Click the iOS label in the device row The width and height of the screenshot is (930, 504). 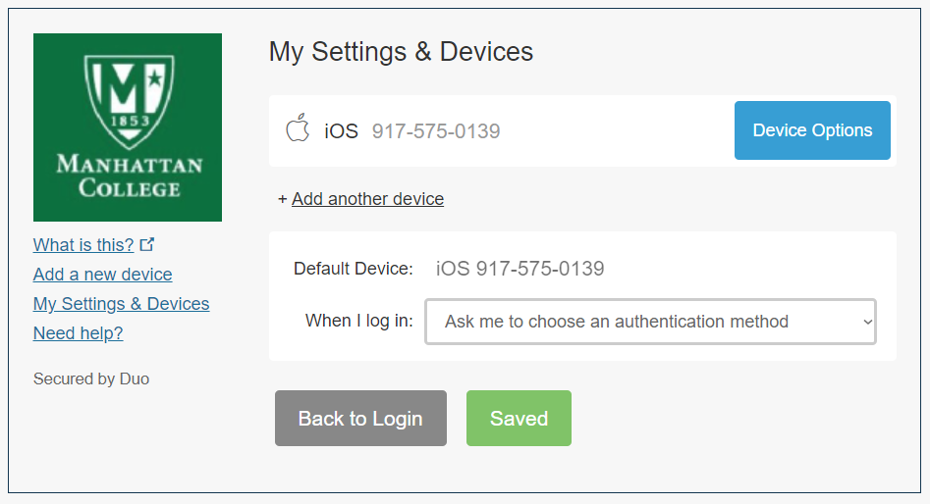pyautogui.click(x=341, y=130)
